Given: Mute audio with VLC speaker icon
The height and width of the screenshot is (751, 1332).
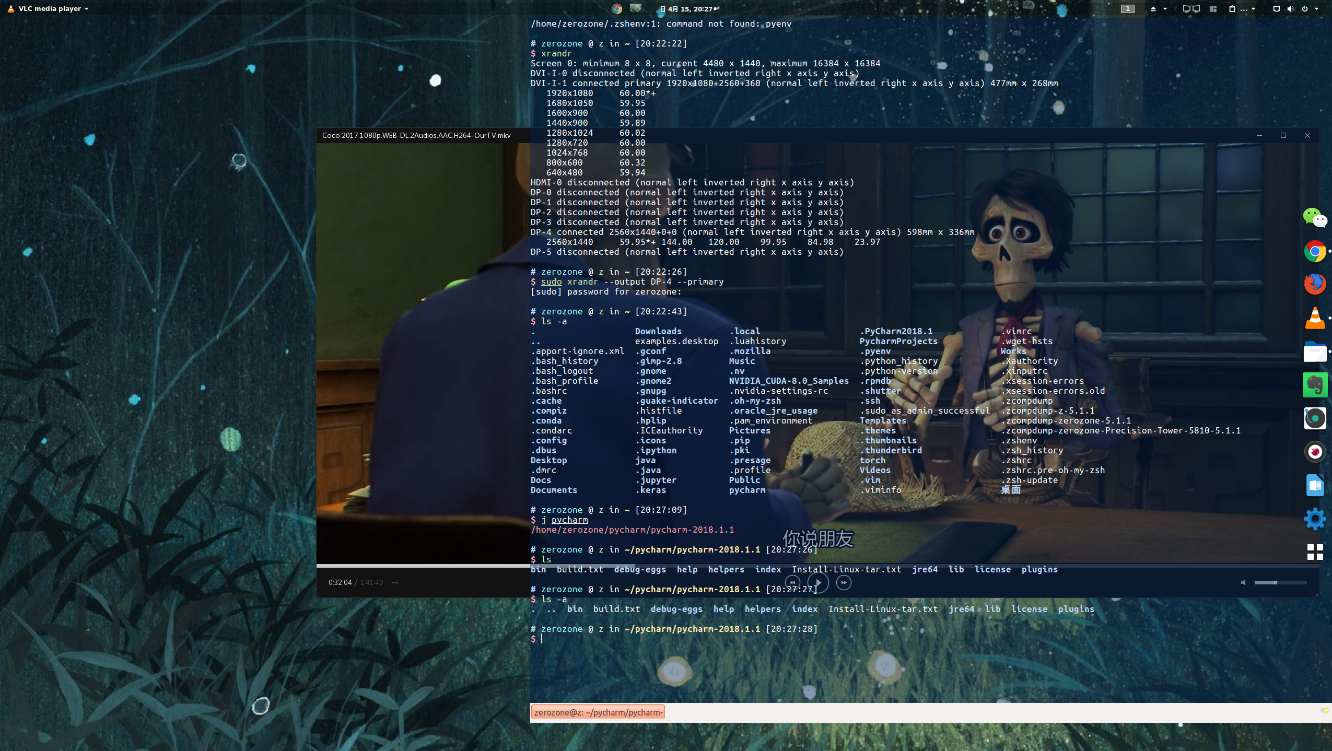Looking at the screenshot, I should pyautogui.click(x=1243, y=582).
